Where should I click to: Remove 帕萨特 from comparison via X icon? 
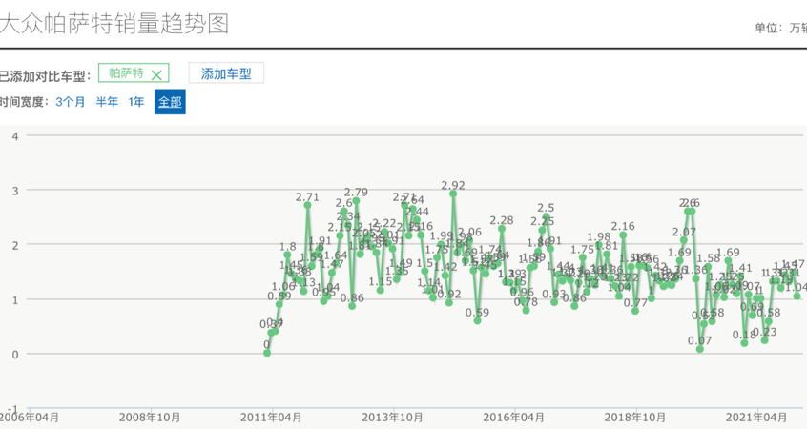click(156, 74)
